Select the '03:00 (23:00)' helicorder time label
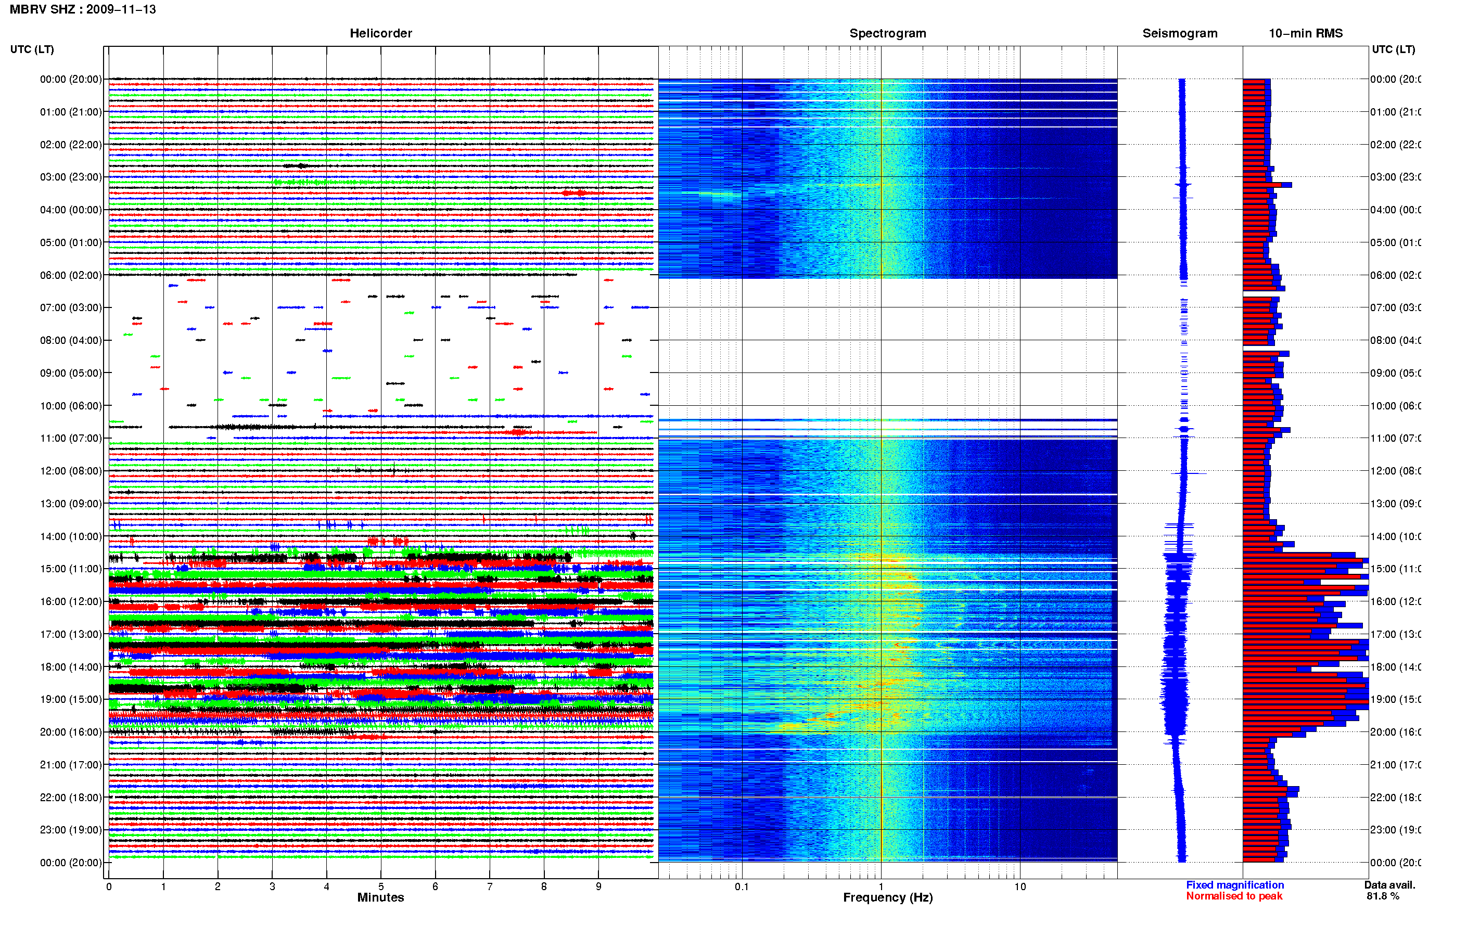Screen dimensions: 1480x925 pos(71,177)
